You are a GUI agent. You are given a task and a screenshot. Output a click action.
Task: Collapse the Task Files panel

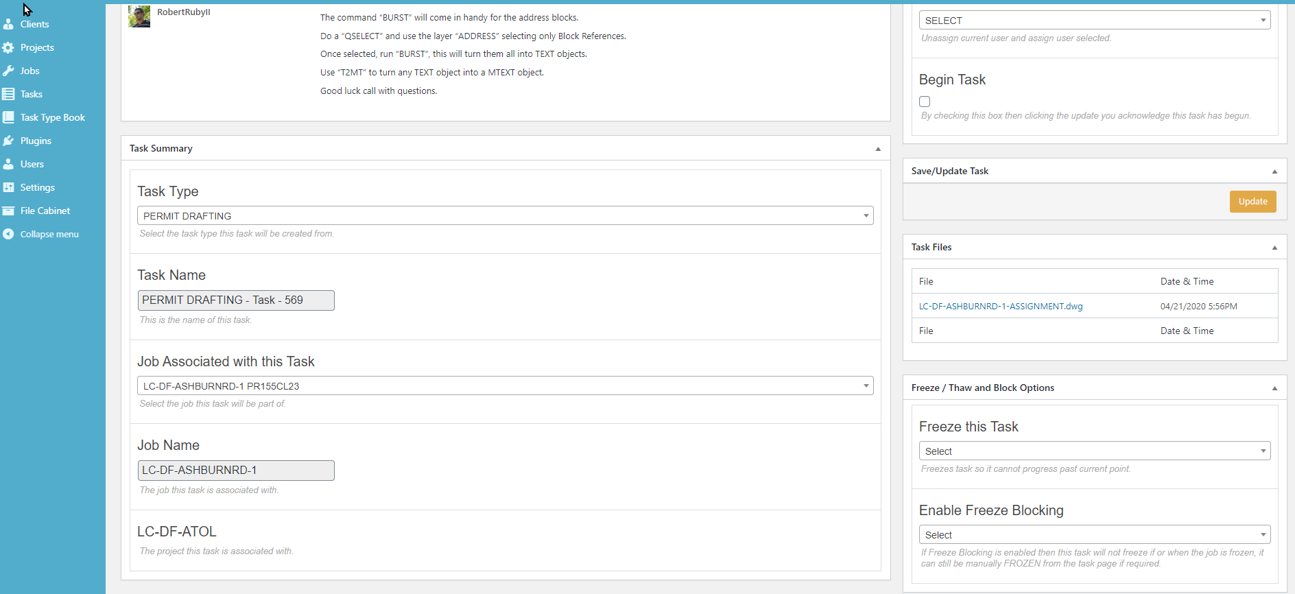[1274, 248]
